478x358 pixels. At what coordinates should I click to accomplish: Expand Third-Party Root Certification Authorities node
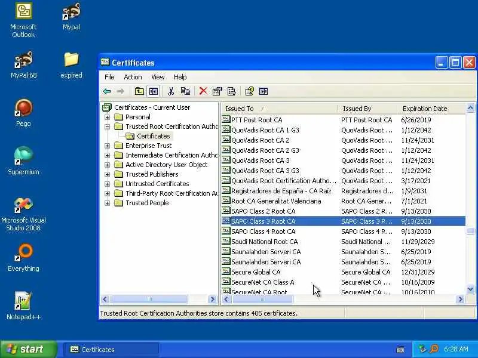point(108,193)
